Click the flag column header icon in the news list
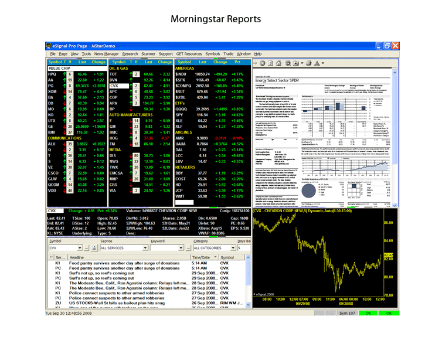Viewport: 425px width, 340px height. pos(51,257)
